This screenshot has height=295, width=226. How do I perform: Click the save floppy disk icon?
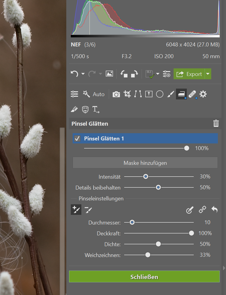click(x=150, y=74)
